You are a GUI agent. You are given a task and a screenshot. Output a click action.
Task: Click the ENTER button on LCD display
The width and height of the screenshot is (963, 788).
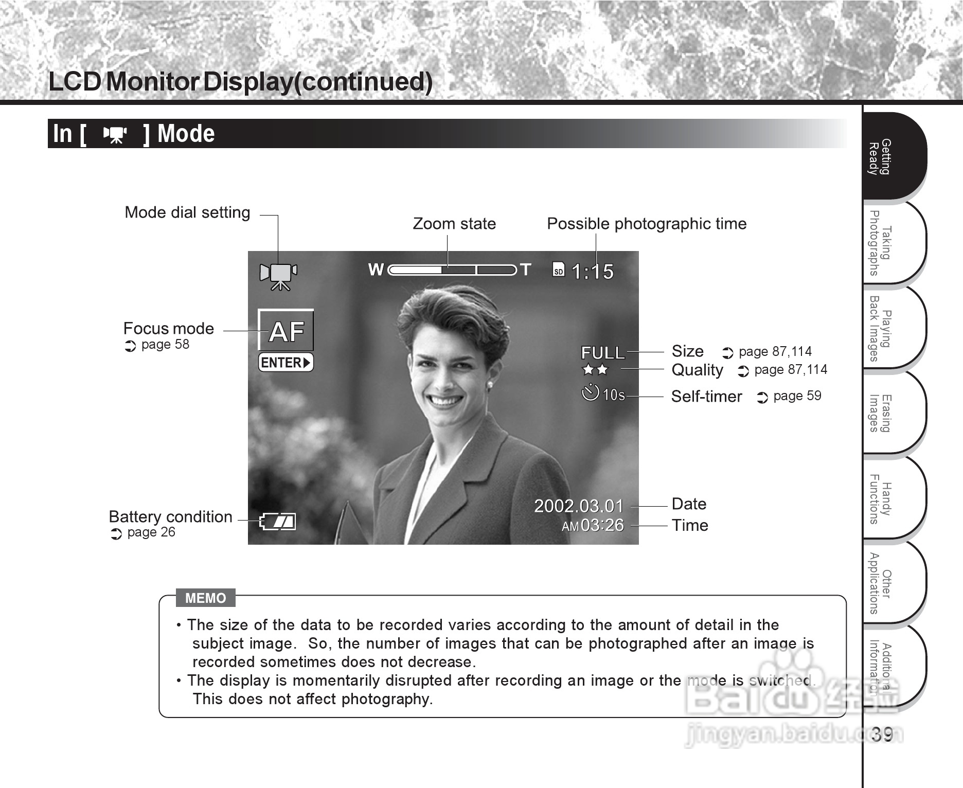[x=286, y=363]
